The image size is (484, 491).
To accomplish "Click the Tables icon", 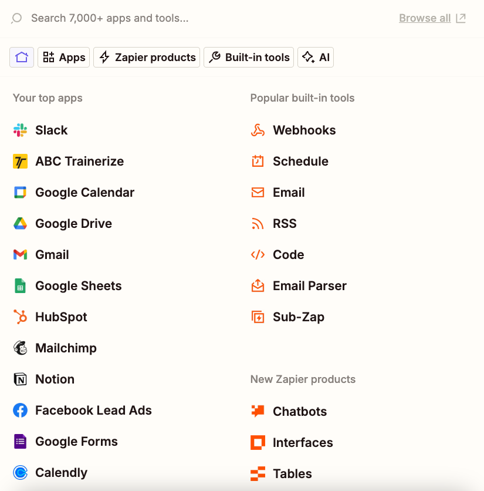I will click(258, 473).
